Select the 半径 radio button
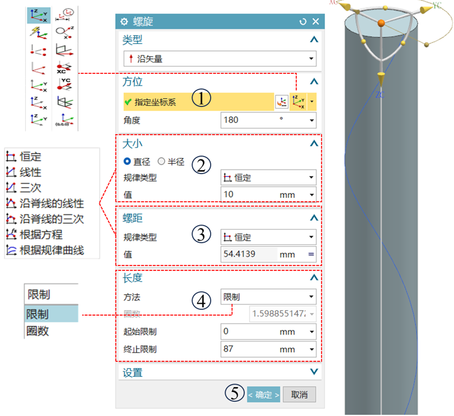Screen dimensions: 454x416 click(161, 161)
